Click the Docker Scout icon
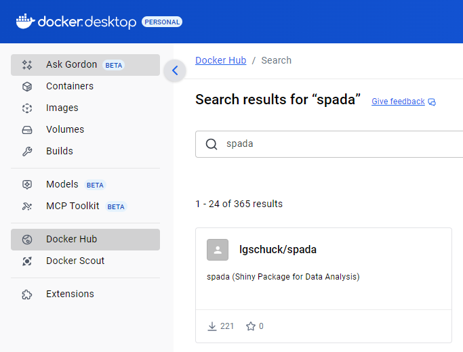This screenshot has height=352, width=463. 27,261
